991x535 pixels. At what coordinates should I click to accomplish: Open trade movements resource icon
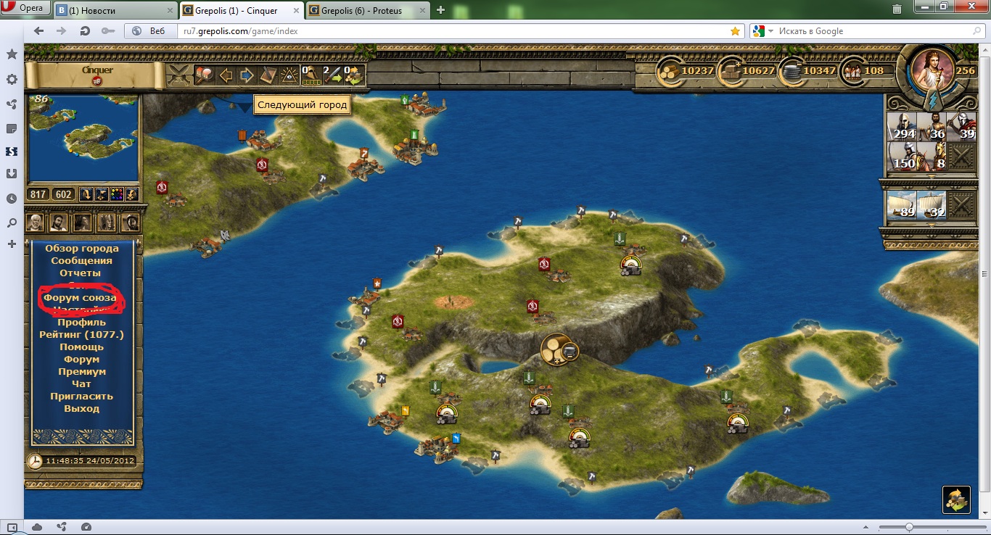[354, 75]
